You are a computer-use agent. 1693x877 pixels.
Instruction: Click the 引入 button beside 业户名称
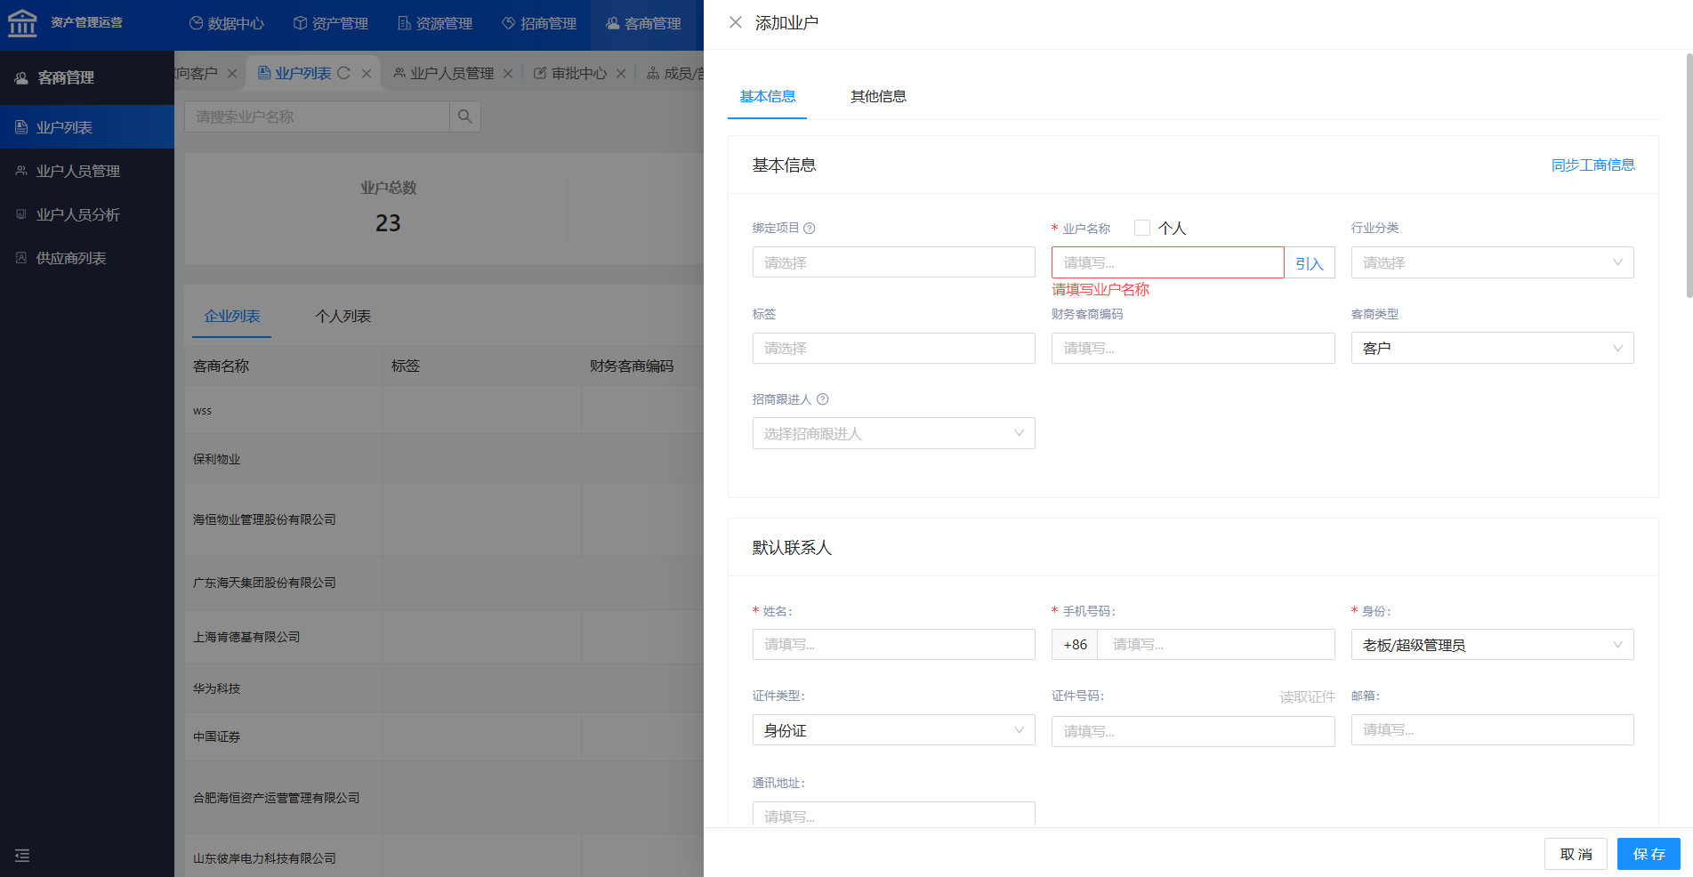coord(1309,263)
